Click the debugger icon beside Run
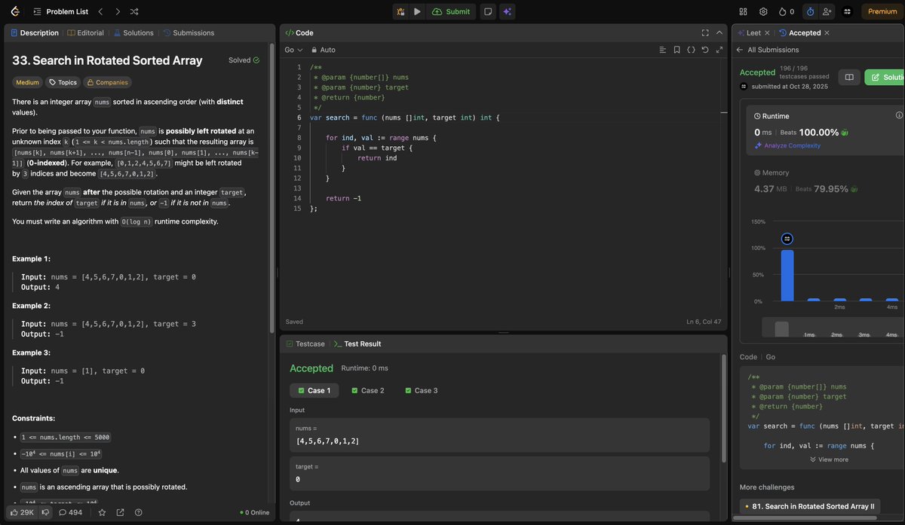Screen dimensions: 905x525 [400, 11]
